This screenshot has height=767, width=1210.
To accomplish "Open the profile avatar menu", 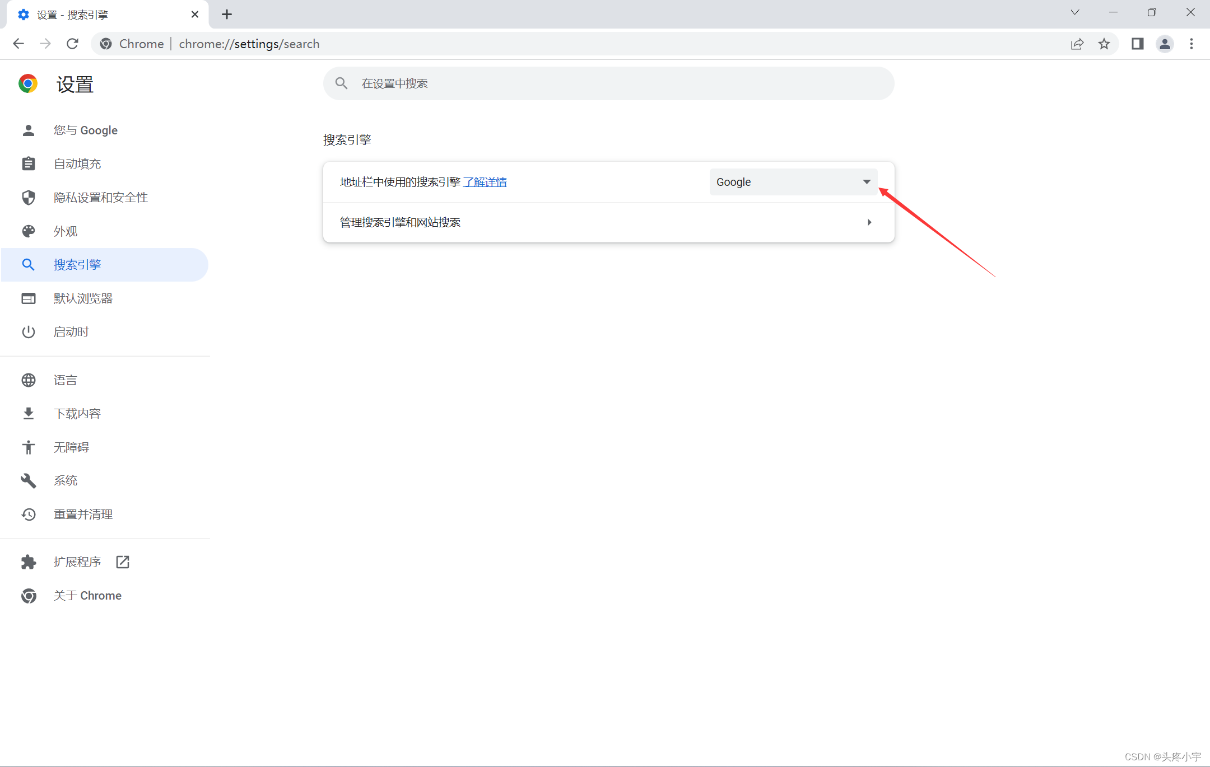I will [x=1165, y=44].
